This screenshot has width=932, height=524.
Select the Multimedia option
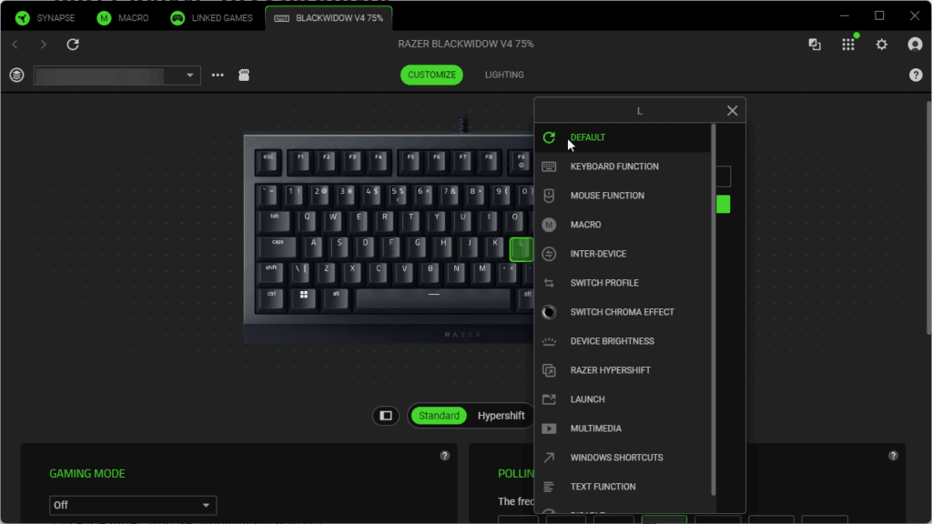click(x=623, y=428)
